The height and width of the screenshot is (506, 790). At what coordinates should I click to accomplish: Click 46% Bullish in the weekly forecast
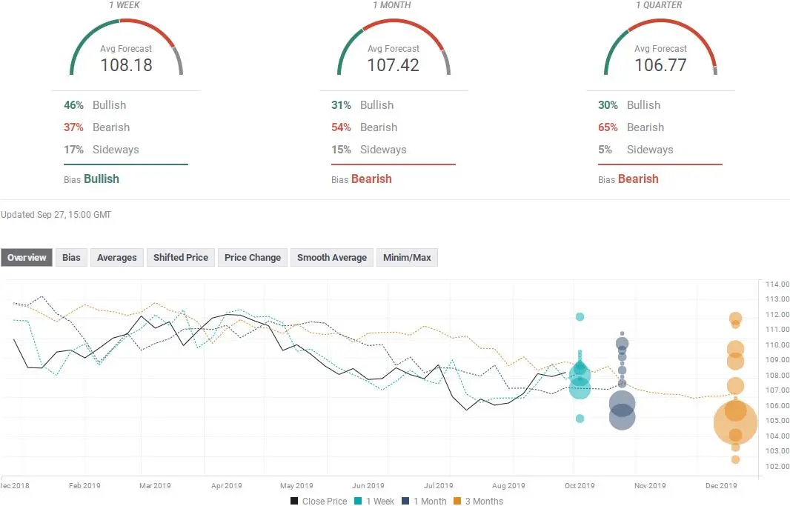pos(95,104)
